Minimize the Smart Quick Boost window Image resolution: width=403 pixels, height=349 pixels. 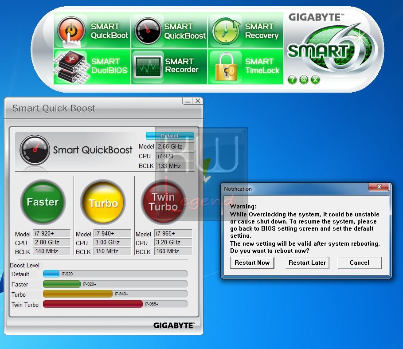[x=188, y=101]
